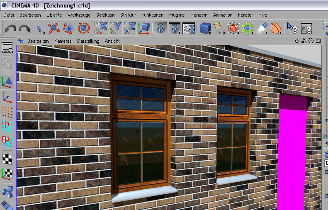Render in picture viewer icon
Viewport: 328px width, 210px height.
point(175,28)
